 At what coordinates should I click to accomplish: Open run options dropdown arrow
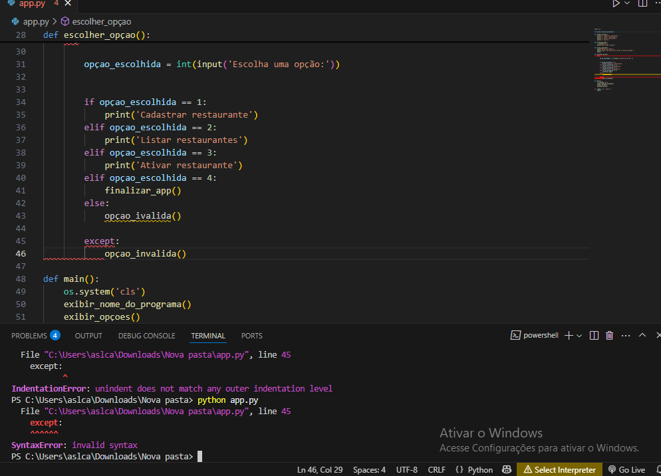click(627, 3)
